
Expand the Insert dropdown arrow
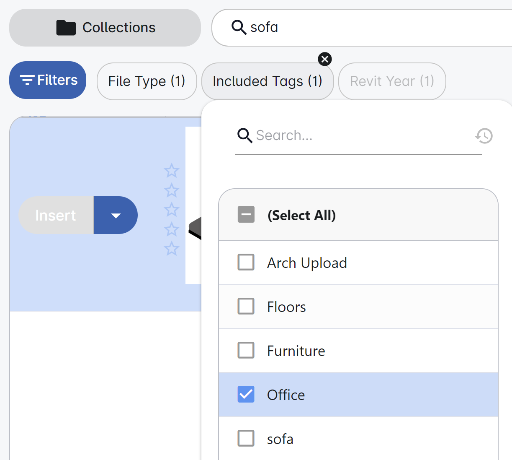(x=116, y=216)
